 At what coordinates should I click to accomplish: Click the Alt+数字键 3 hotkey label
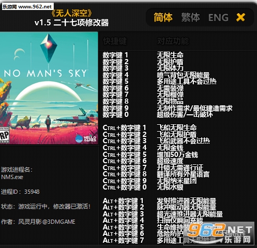(123, 214)
